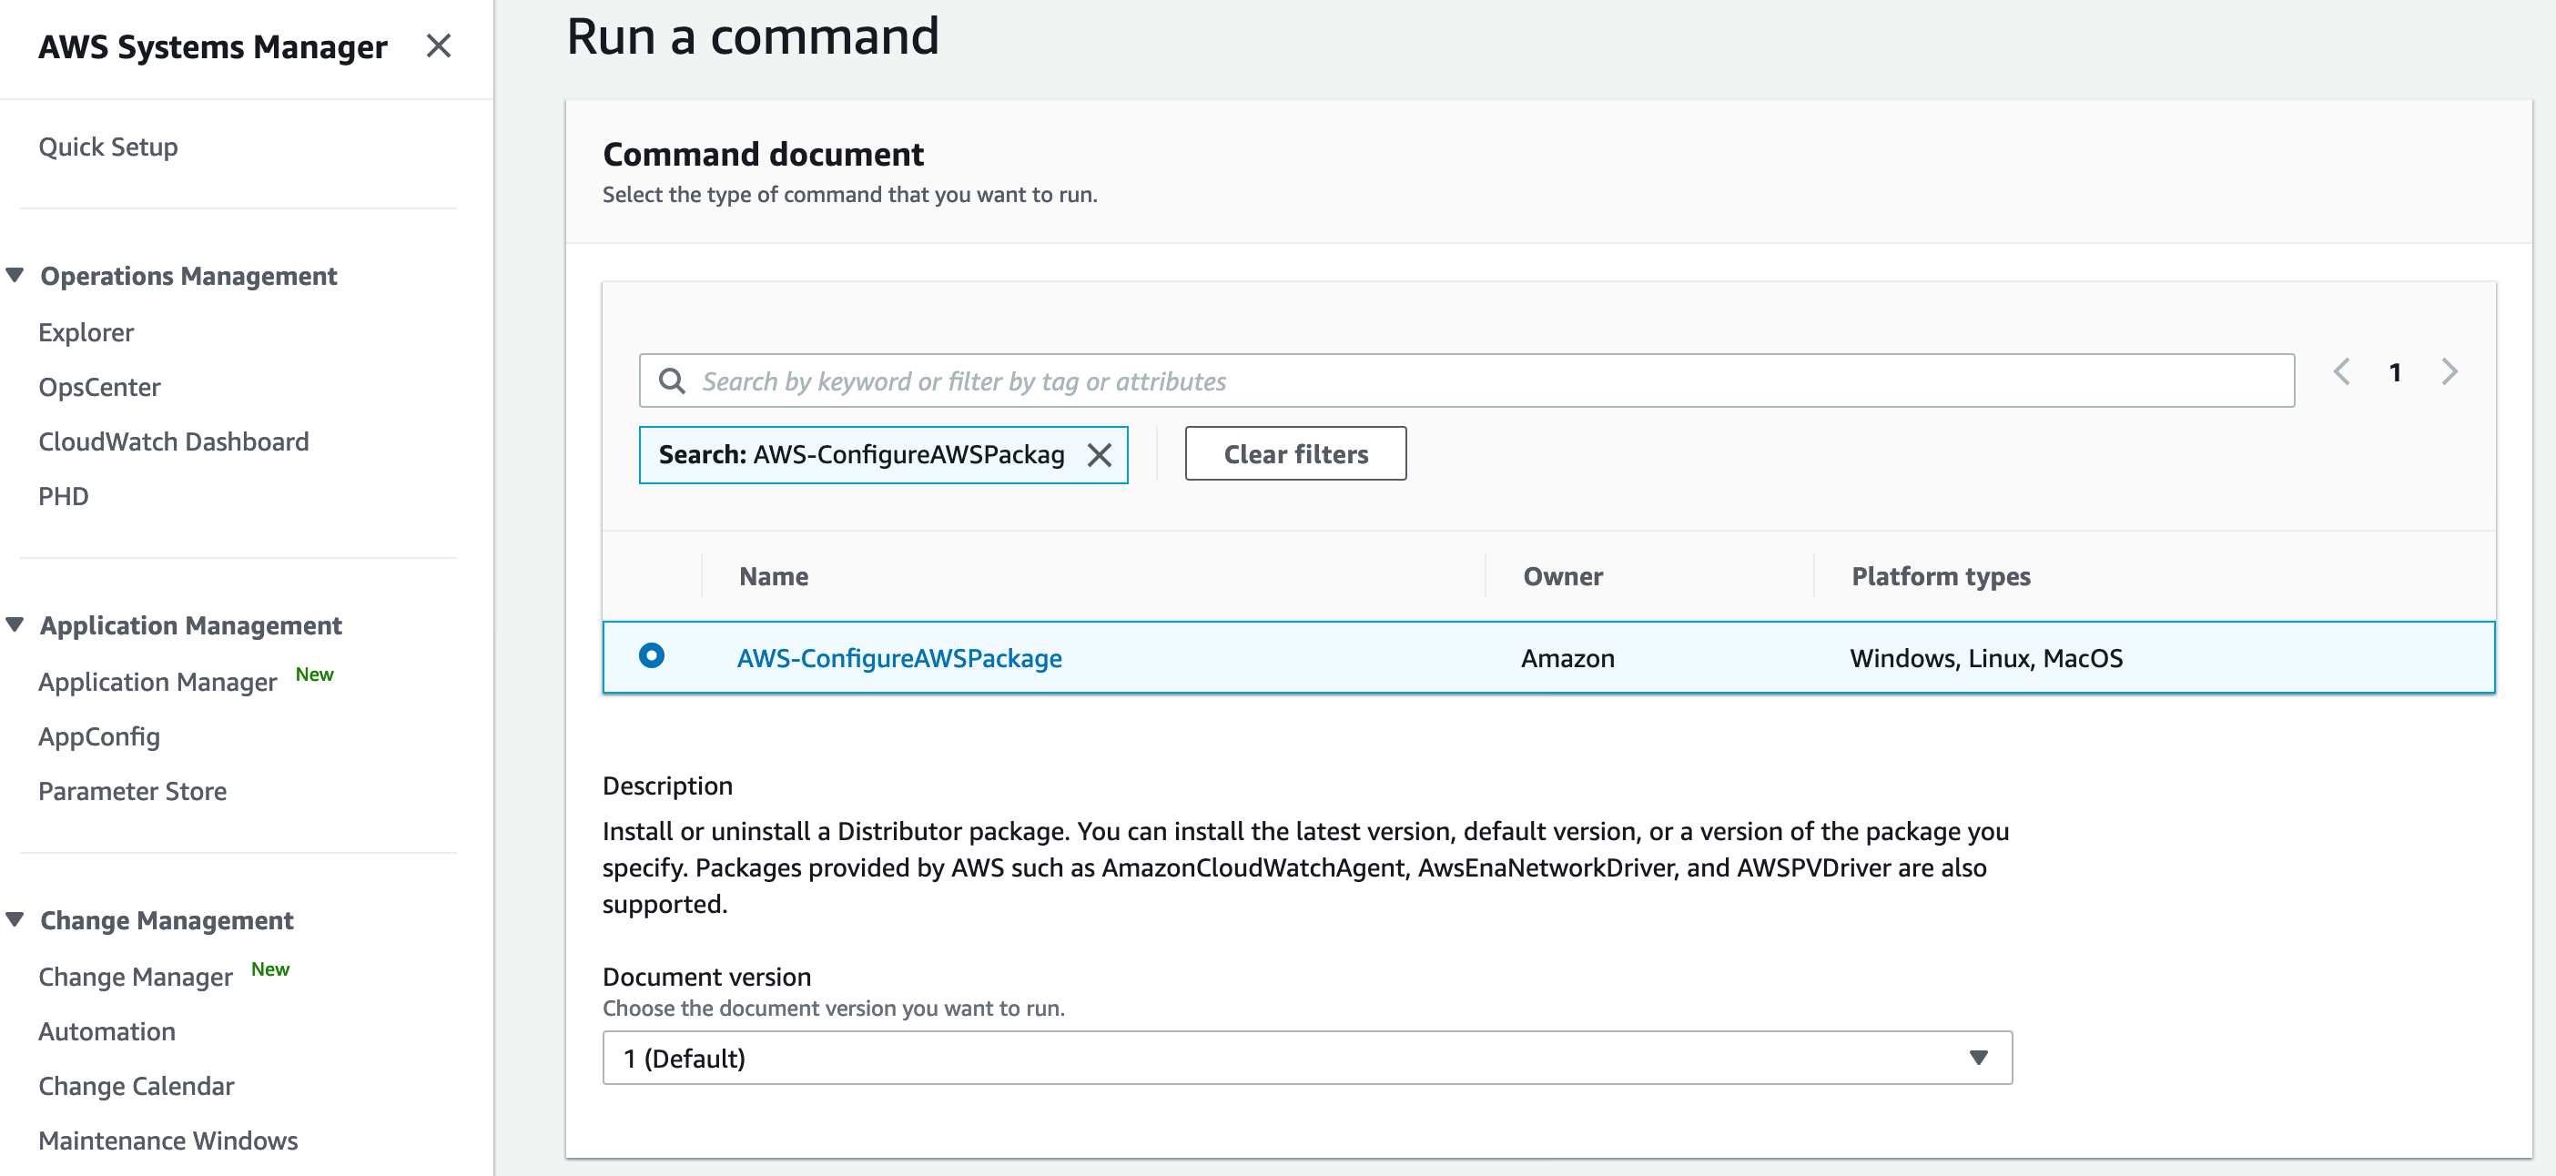Viewport: 2556px width, 1176px height.
Task: Go to next results page
Action: [2449, 372]
